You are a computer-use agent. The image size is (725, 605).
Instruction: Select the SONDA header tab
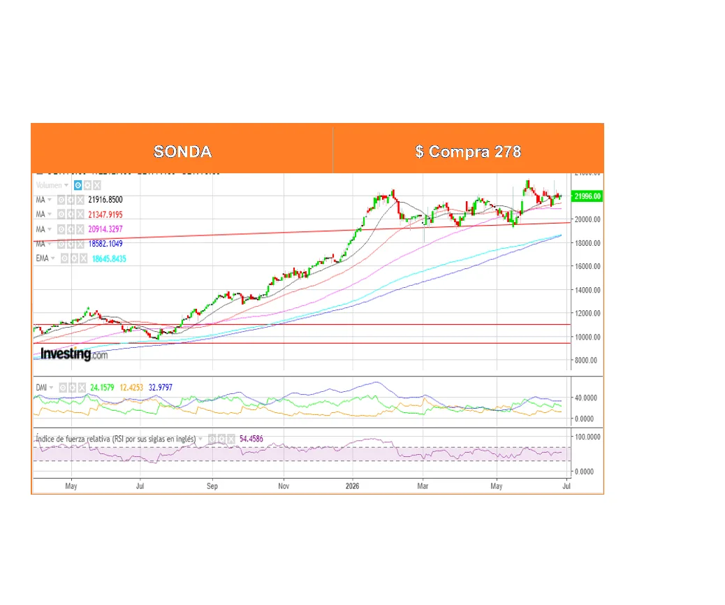click(x=182, y=151)
